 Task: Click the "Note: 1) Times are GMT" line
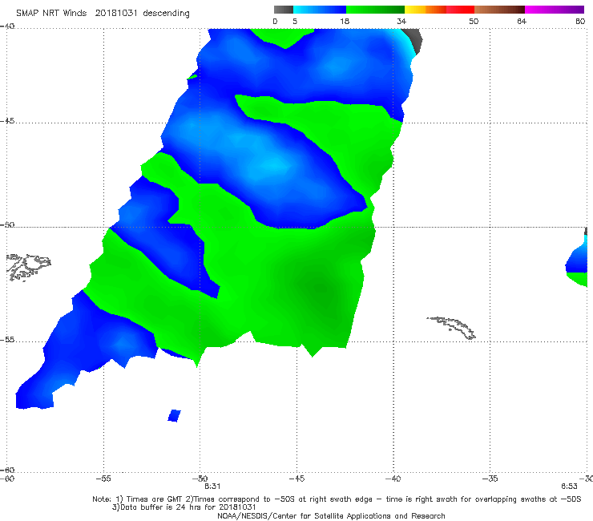[x=337, y=499]
